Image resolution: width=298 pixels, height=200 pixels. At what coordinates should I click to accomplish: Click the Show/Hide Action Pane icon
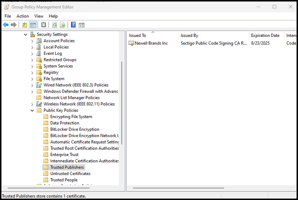pyautogui.click(x=82, y=25)
